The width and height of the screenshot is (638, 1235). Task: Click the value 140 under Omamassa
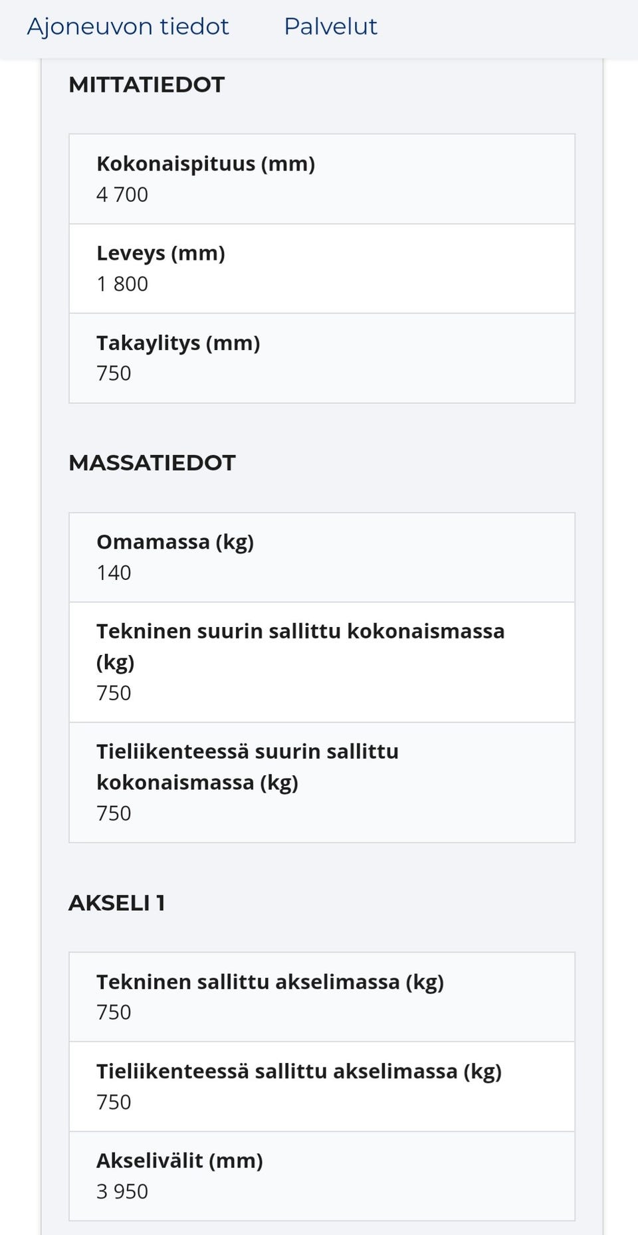point(114,573)
